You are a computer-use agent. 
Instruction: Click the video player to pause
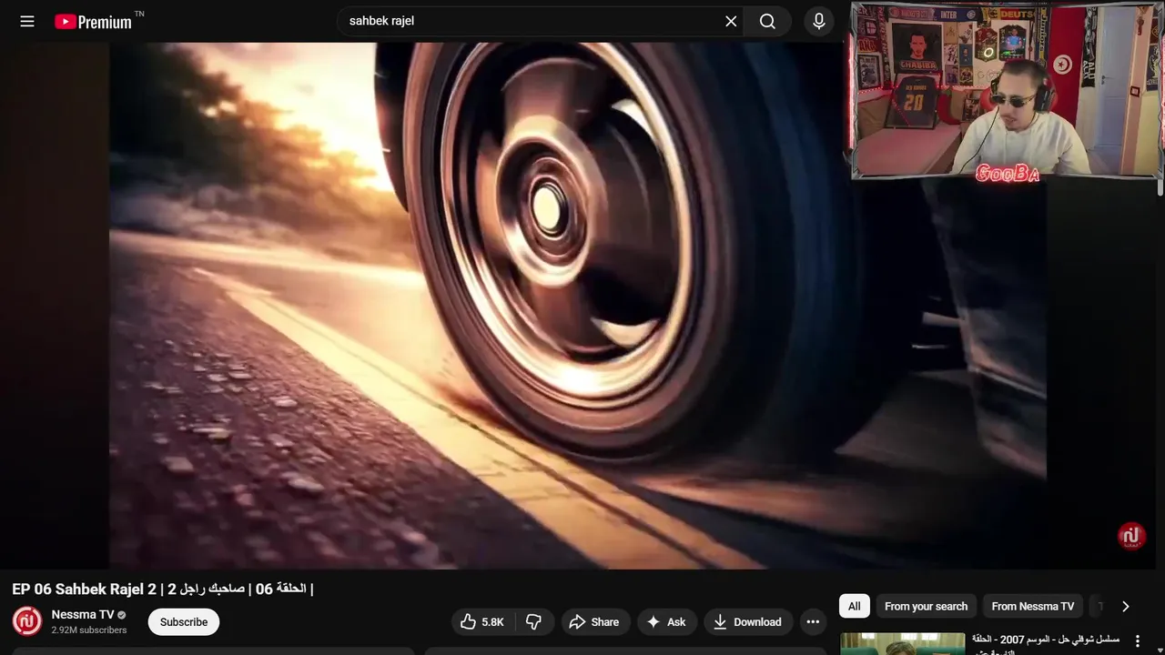tap(578, 305)
